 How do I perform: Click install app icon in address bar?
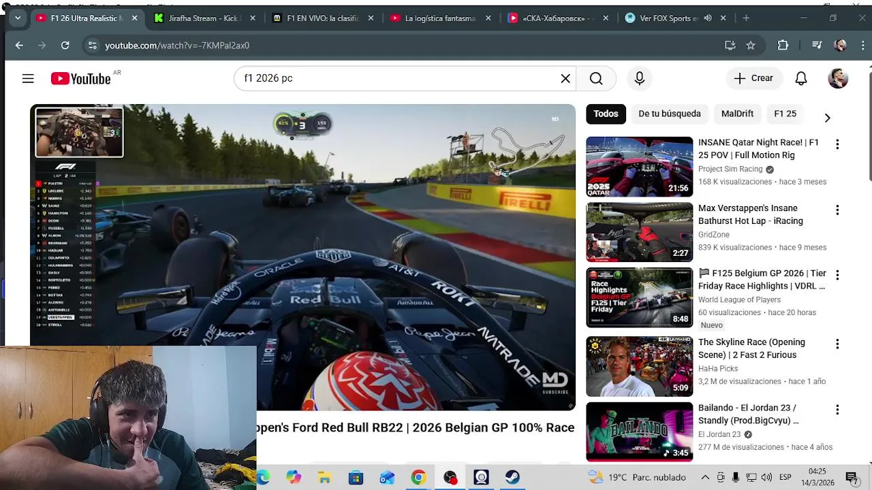(730, 45)
